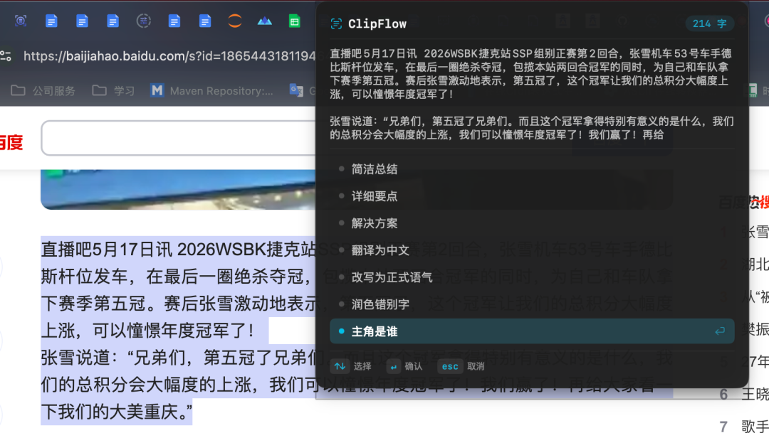769x433 pixels.
Task: Run the 翻译为中文 action
Action: (532, 250)
